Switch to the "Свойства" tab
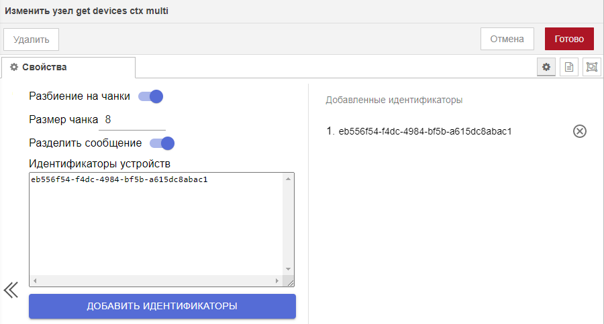This screenshot has height=324, width=604. [x=68, y=67]
